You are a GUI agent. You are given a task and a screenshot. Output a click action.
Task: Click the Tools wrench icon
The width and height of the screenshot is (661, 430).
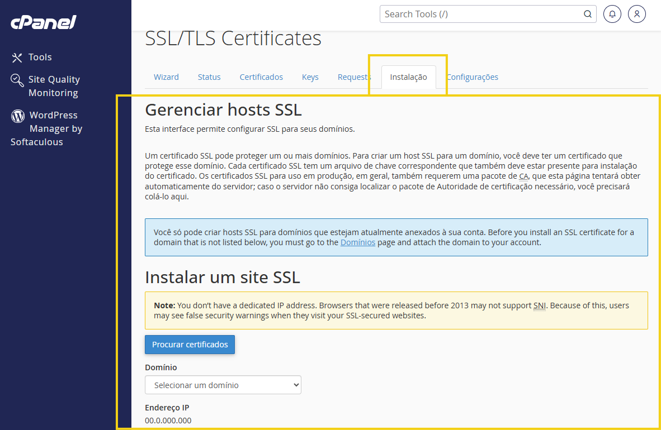(17, 58)
